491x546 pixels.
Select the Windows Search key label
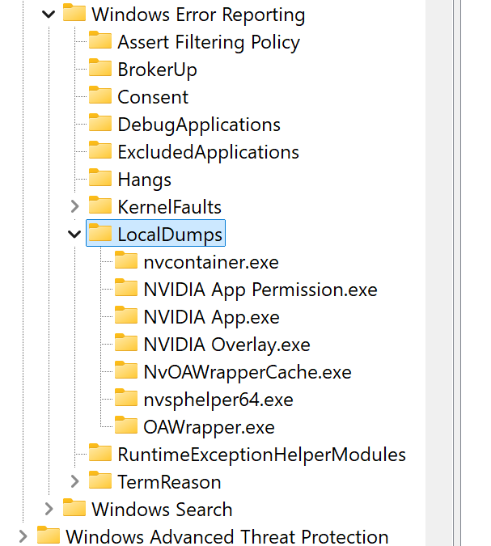[162, 510]
